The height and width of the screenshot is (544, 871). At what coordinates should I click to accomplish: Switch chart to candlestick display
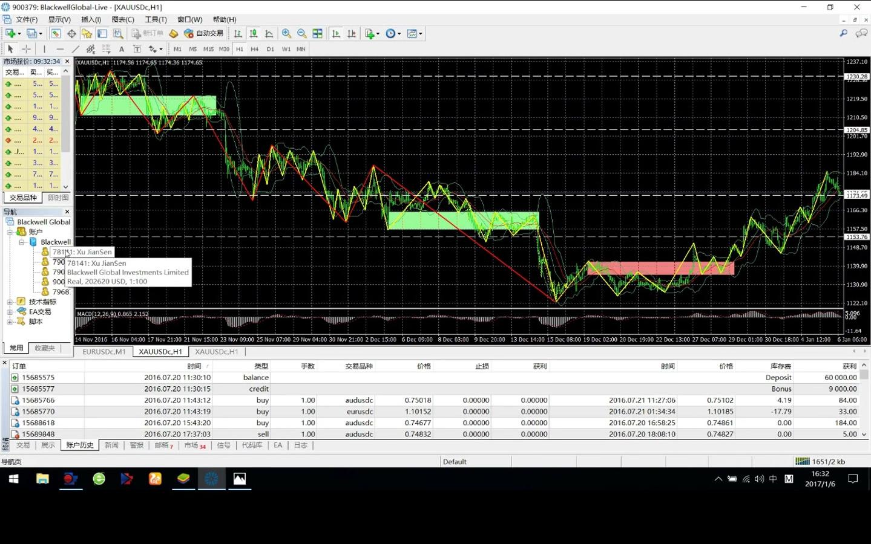254,34
